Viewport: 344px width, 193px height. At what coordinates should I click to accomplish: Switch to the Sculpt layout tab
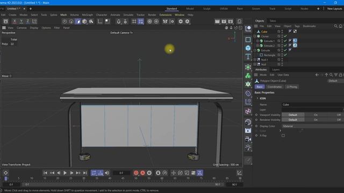click(x=206, y=9)
